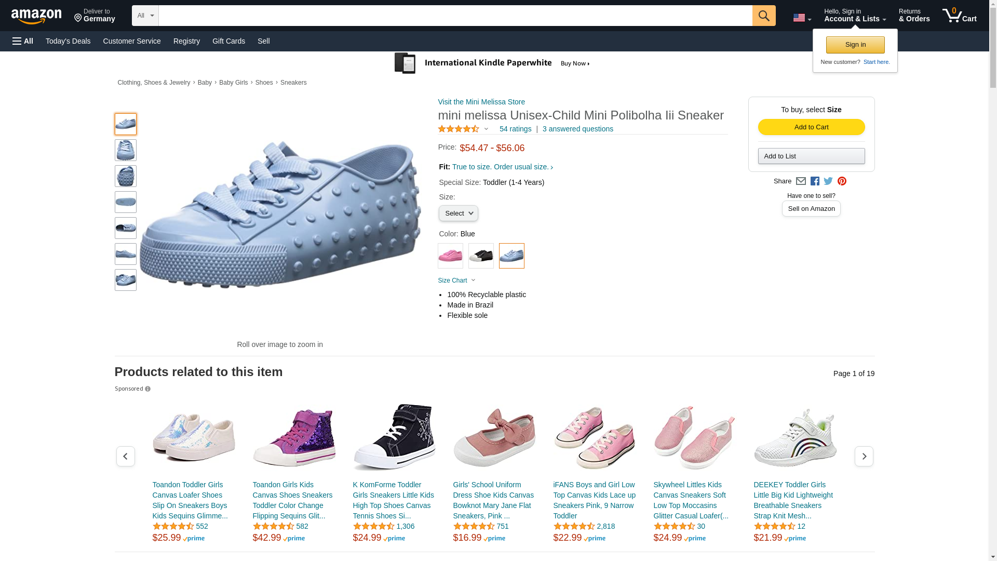Choose the black color swatch

tap(481, 256)
